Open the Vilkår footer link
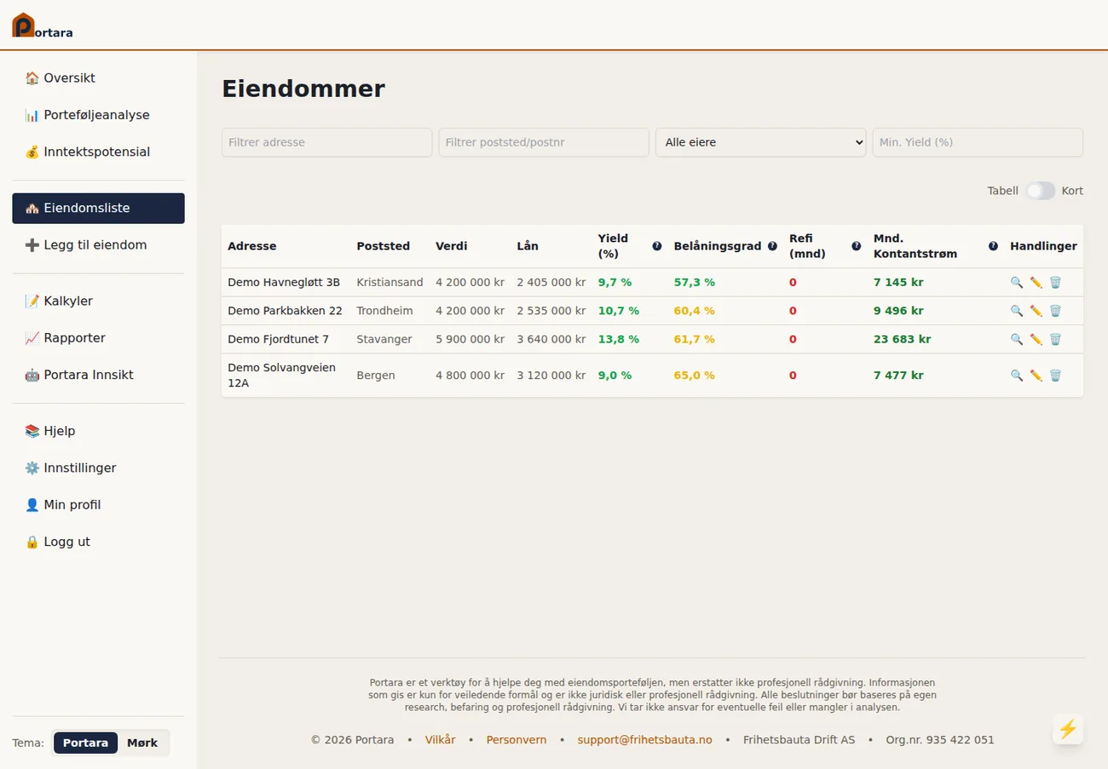 pos(441,739)
